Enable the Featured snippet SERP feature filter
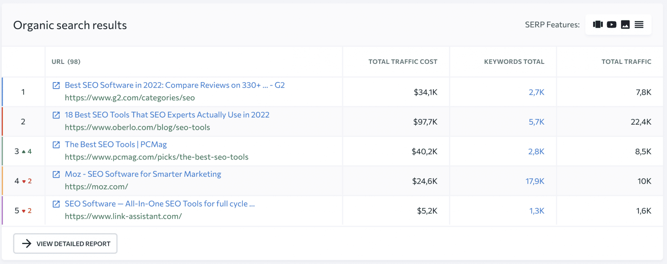The width and height of the screenshot is (667, 264). [x=639, y=24]
